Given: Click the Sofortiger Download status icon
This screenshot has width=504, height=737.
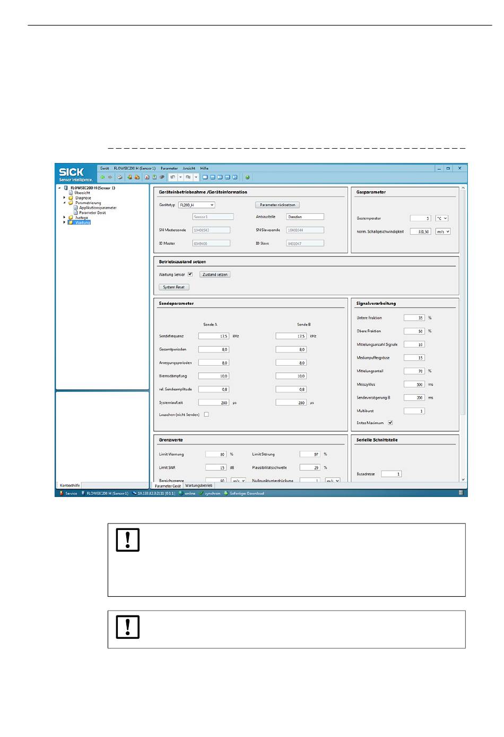Looking at the screenshot, I should (x=226, y=493).
